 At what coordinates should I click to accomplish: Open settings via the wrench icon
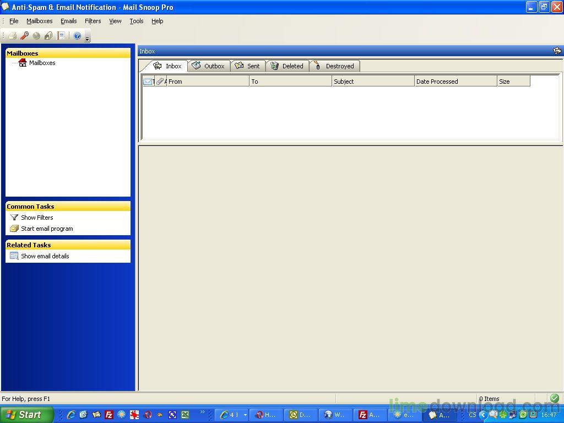[24, 36]
